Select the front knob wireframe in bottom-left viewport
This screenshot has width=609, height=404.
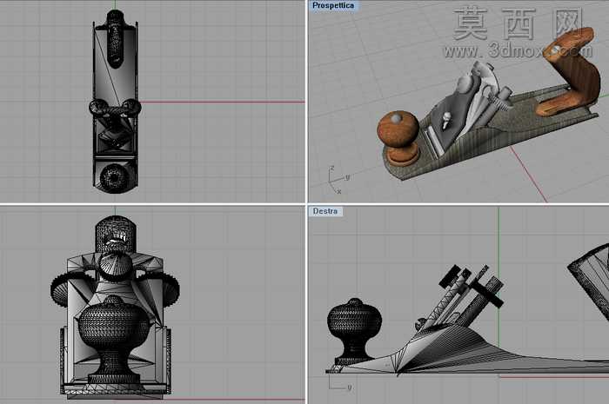112,339
